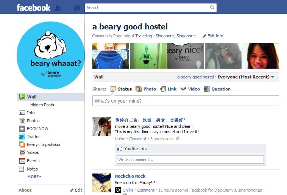Expand the MORE sidebar menu
This screenshot has width=287, height=195.
pos(34,177)
